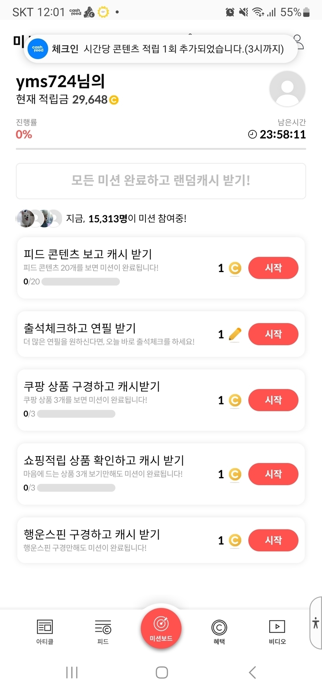Start the 출석체크하고 연필 받기 mission
This screenshot has height=691, width=322.
click(x=273, y=334)
